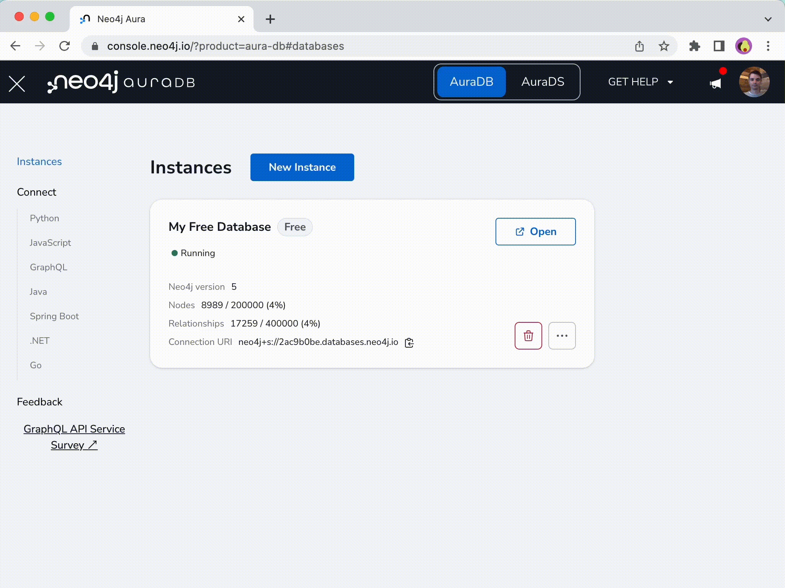Close the sidebar with the X icon
The height and width of the screenshot is (588, 785).
click(x=17, y=83)
